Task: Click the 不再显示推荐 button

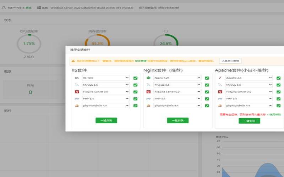Action: coord(230,61)
